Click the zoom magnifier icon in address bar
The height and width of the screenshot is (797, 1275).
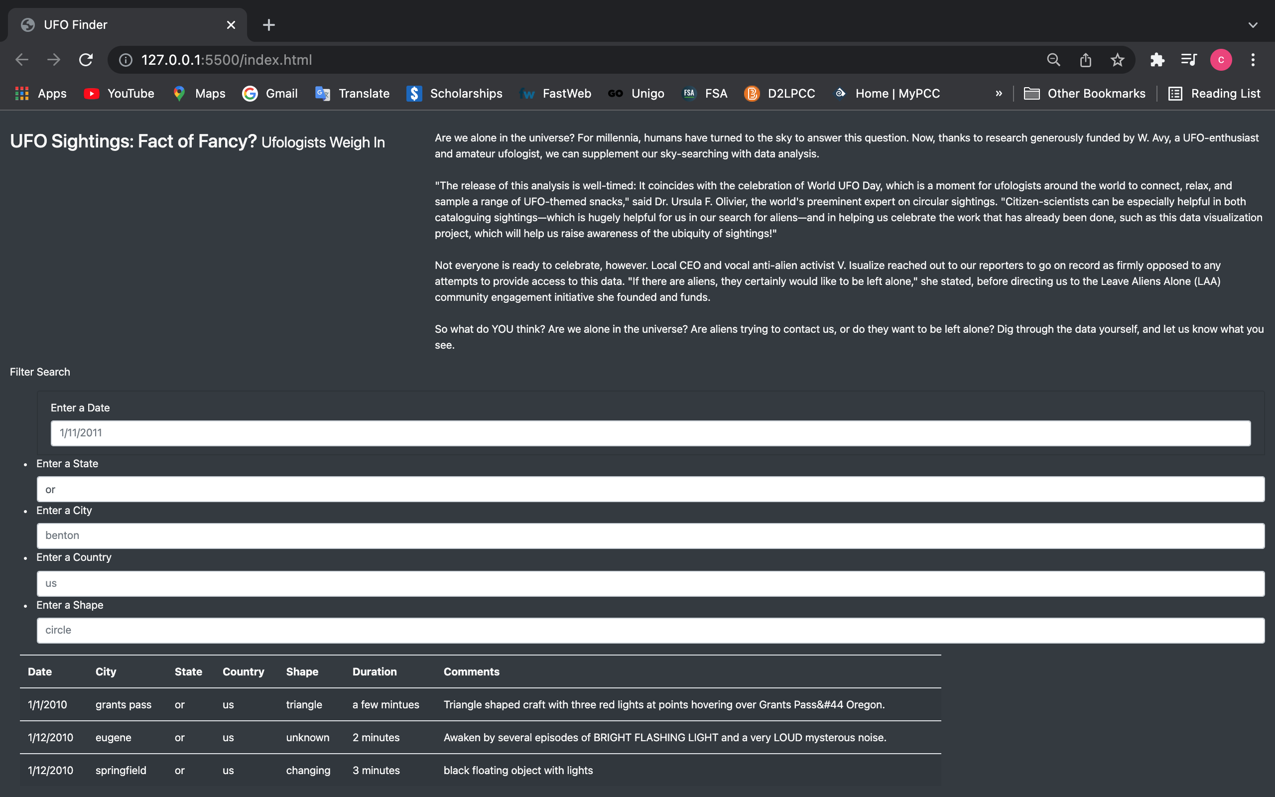click(x=1053, y=60)
